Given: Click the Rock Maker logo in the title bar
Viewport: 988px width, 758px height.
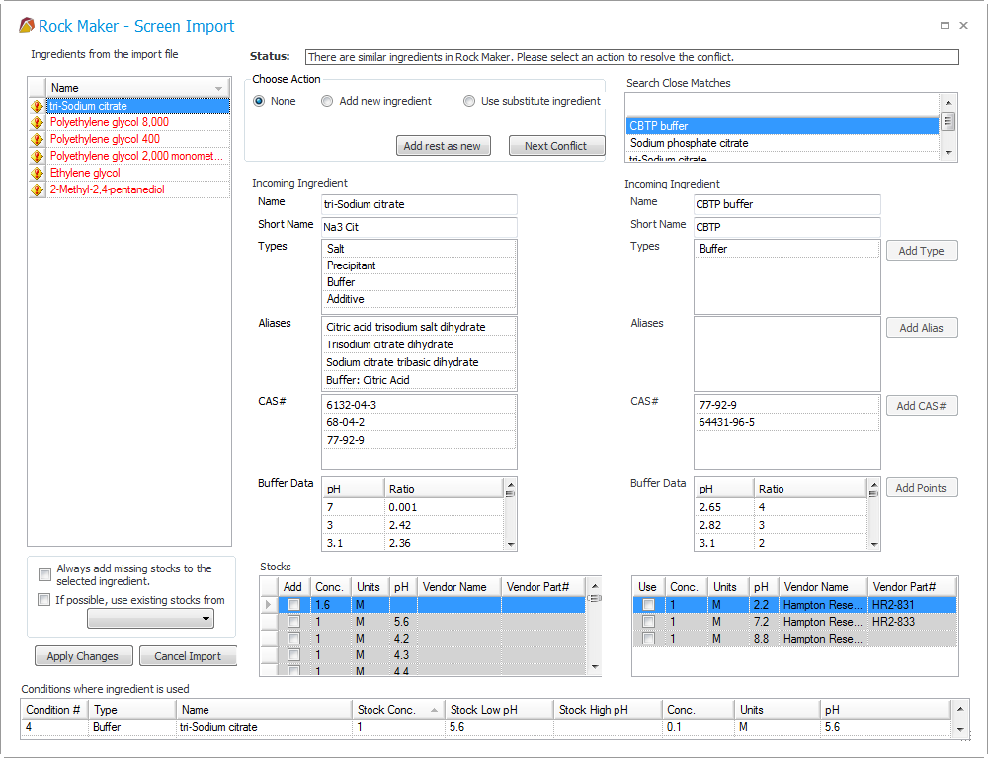Looking at the screenshot, I should point(29,25).
